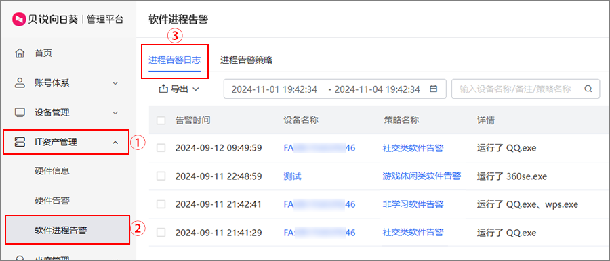Click the server icon beside IT资产管理
The height and width of the screenshot is (261, 610).
[x=20, y=142]
